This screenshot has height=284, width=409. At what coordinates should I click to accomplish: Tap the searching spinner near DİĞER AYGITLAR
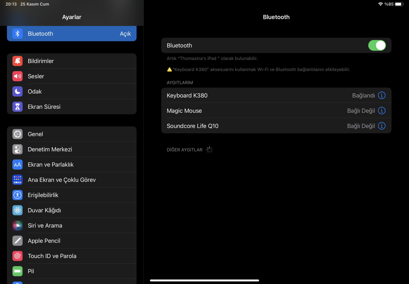pyautogui.click(x=209, y=150)
